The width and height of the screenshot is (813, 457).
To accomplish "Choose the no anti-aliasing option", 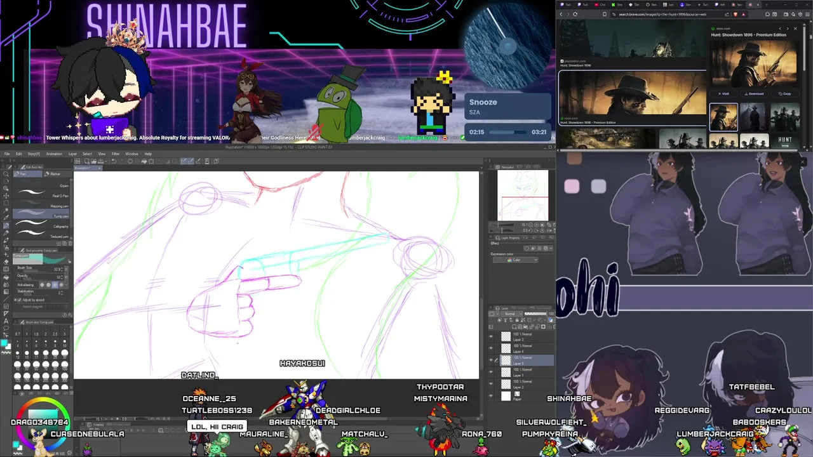I will [x=42, y=285].
